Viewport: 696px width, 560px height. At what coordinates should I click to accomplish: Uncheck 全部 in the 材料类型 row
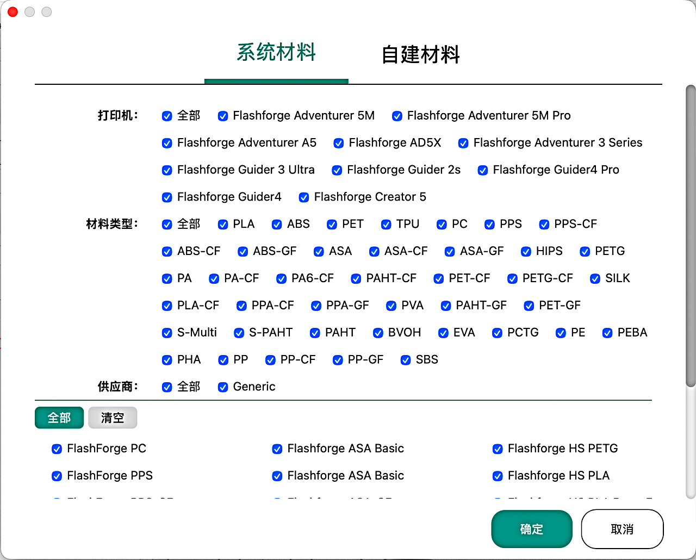[167, 225]
